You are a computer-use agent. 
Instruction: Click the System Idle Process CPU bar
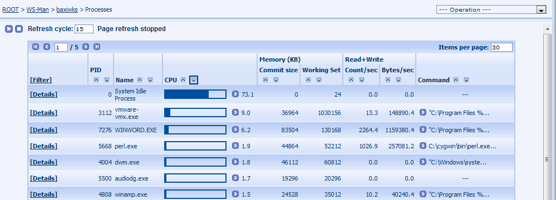point(195,94)
